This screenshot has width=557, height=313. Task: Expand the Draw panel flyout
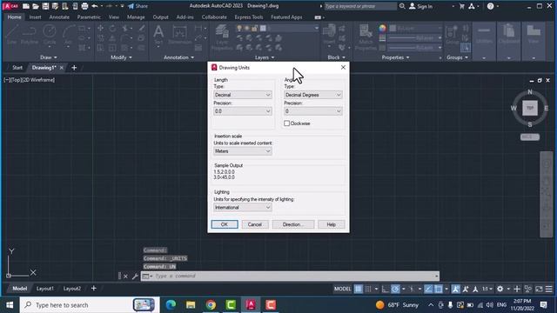(49, 57)
